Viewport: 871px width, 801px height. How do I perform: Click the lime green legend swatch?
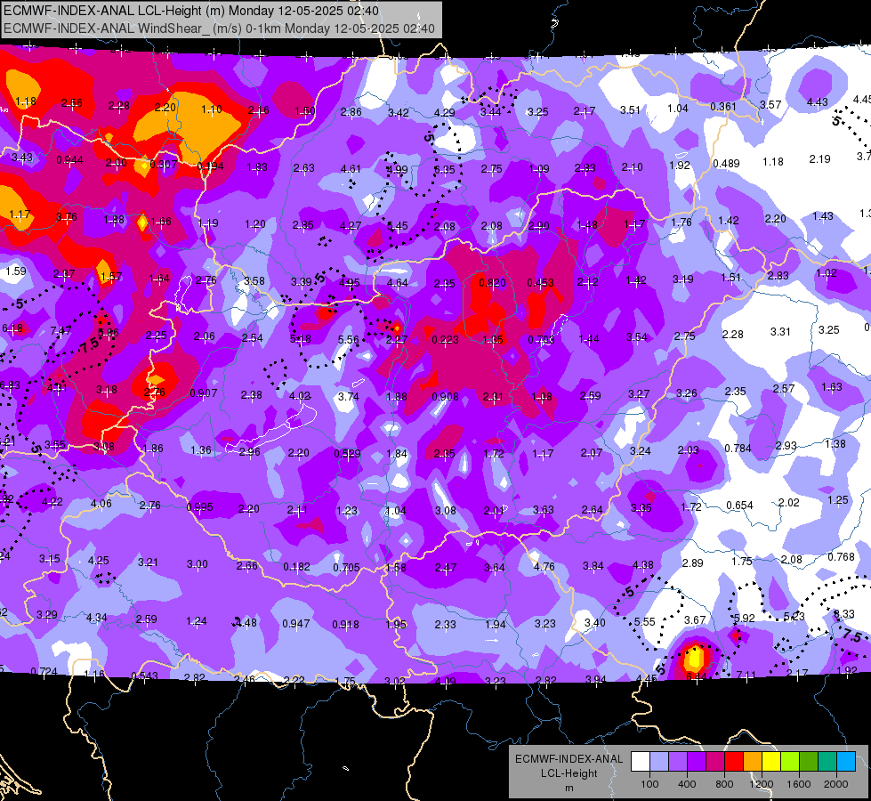790,761
